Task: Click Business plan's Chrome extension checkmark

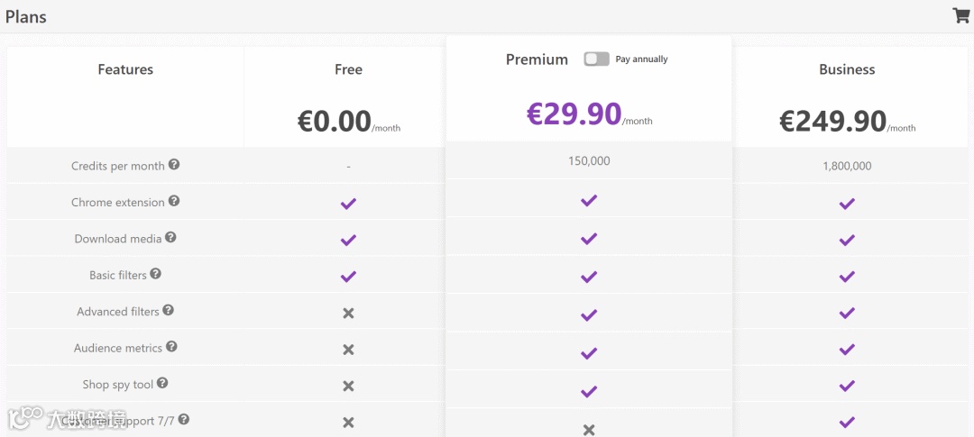Action: (847, 204)
